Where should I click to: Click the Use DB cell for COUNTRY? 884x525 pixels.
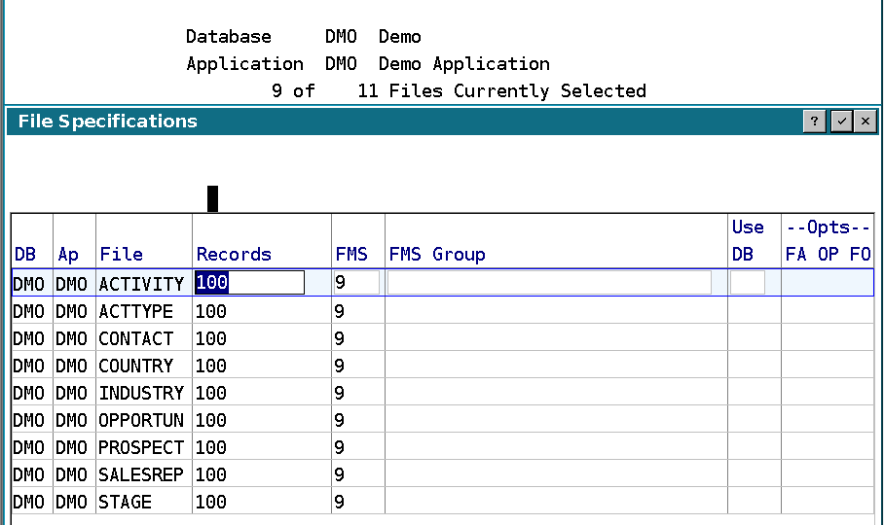755,366
